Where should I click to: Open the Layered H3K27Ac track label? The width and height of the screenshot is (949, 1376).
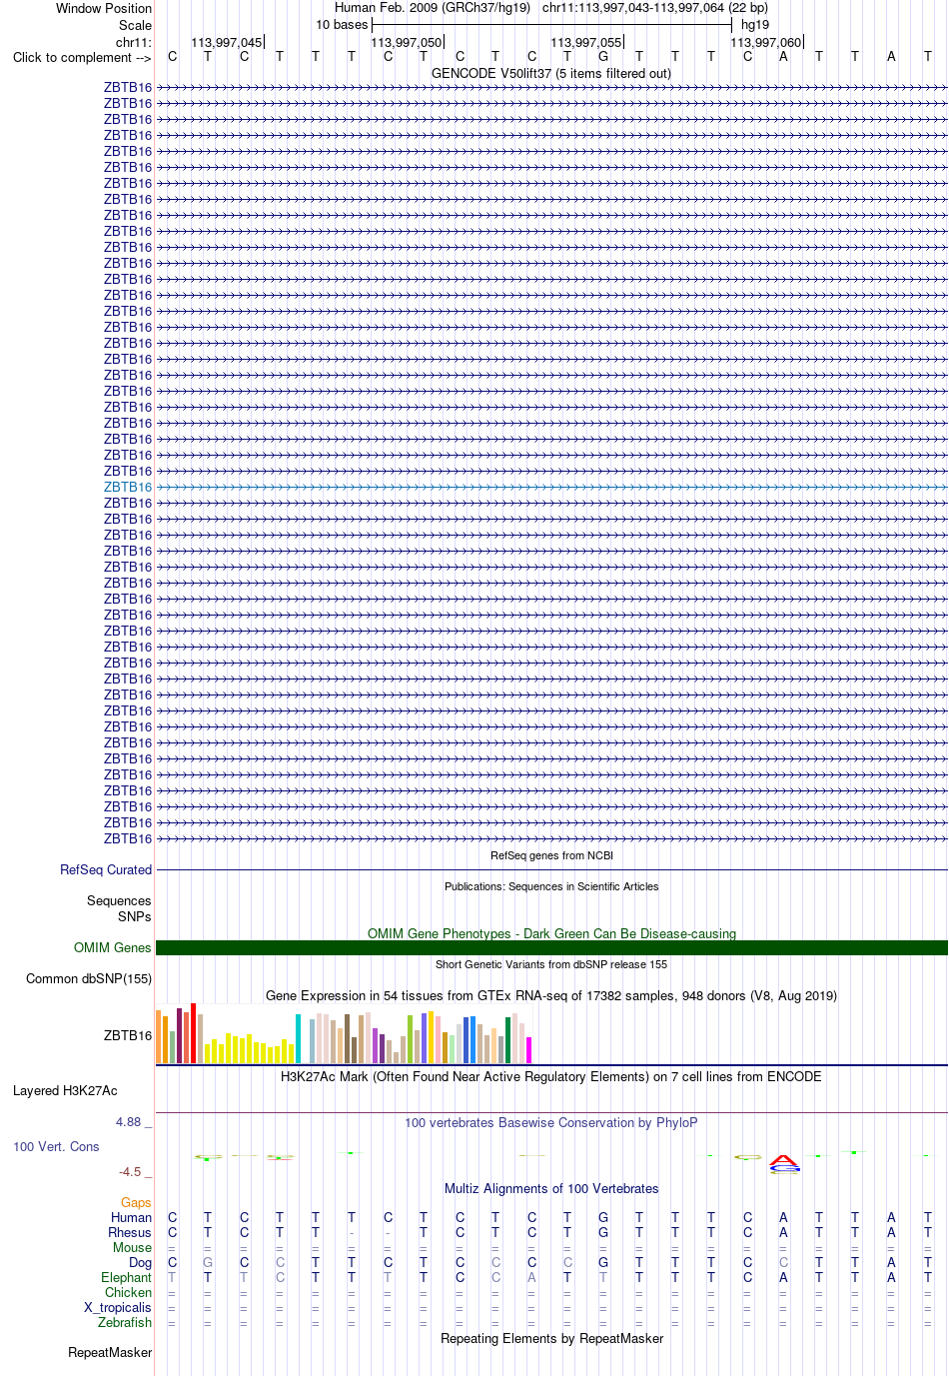65,1090
